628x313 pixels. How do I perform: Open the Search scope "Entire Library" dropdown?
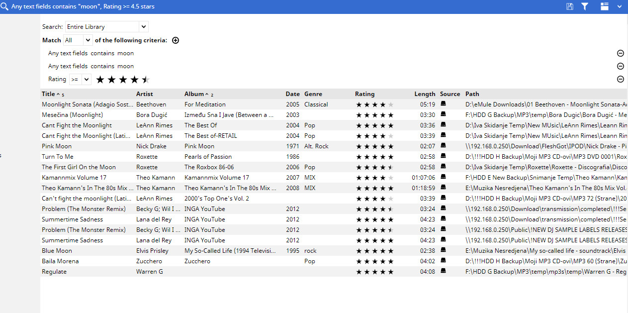pos(143,27)
